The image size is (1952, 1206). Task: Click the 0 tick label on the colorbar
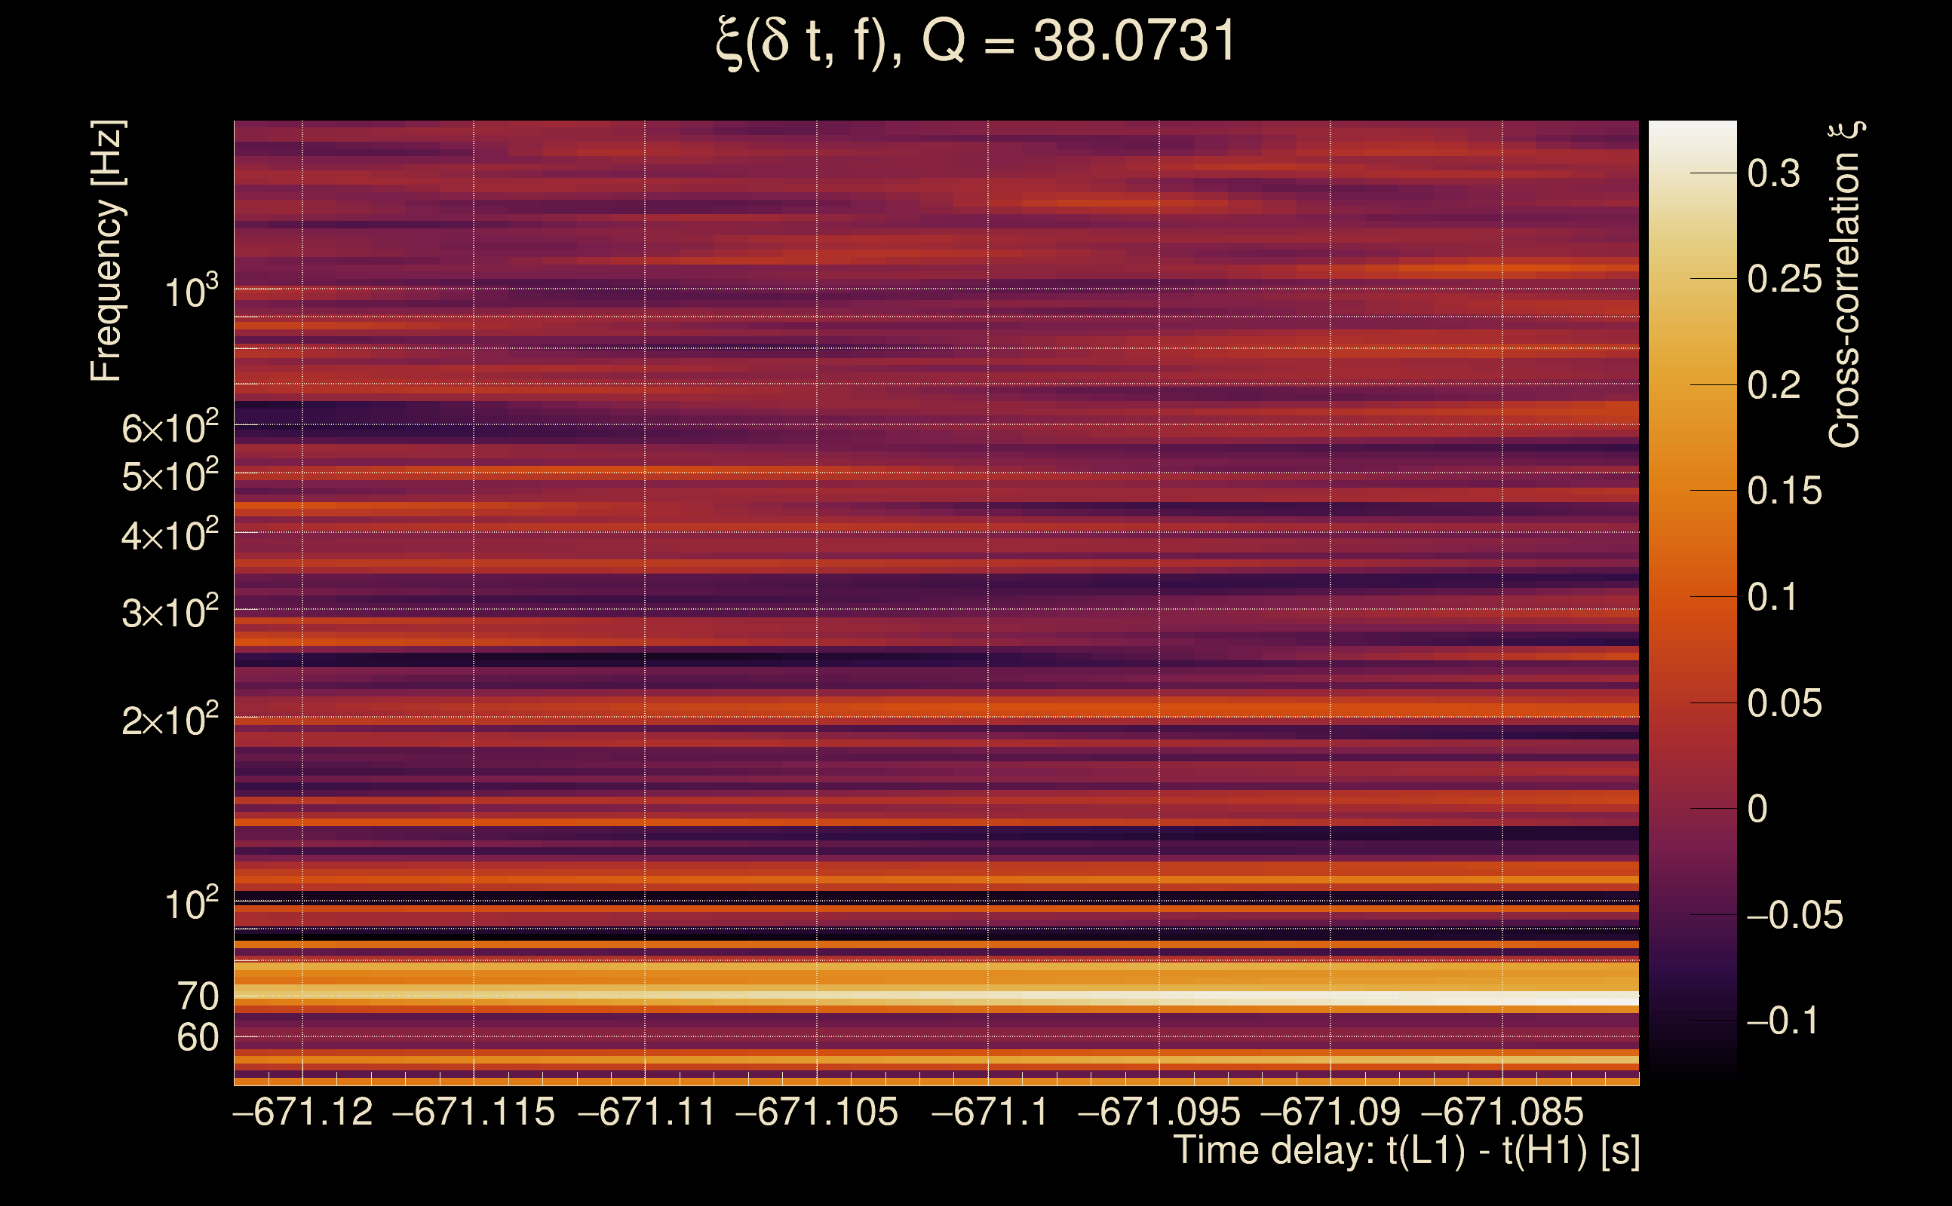tap(1757, 809)
